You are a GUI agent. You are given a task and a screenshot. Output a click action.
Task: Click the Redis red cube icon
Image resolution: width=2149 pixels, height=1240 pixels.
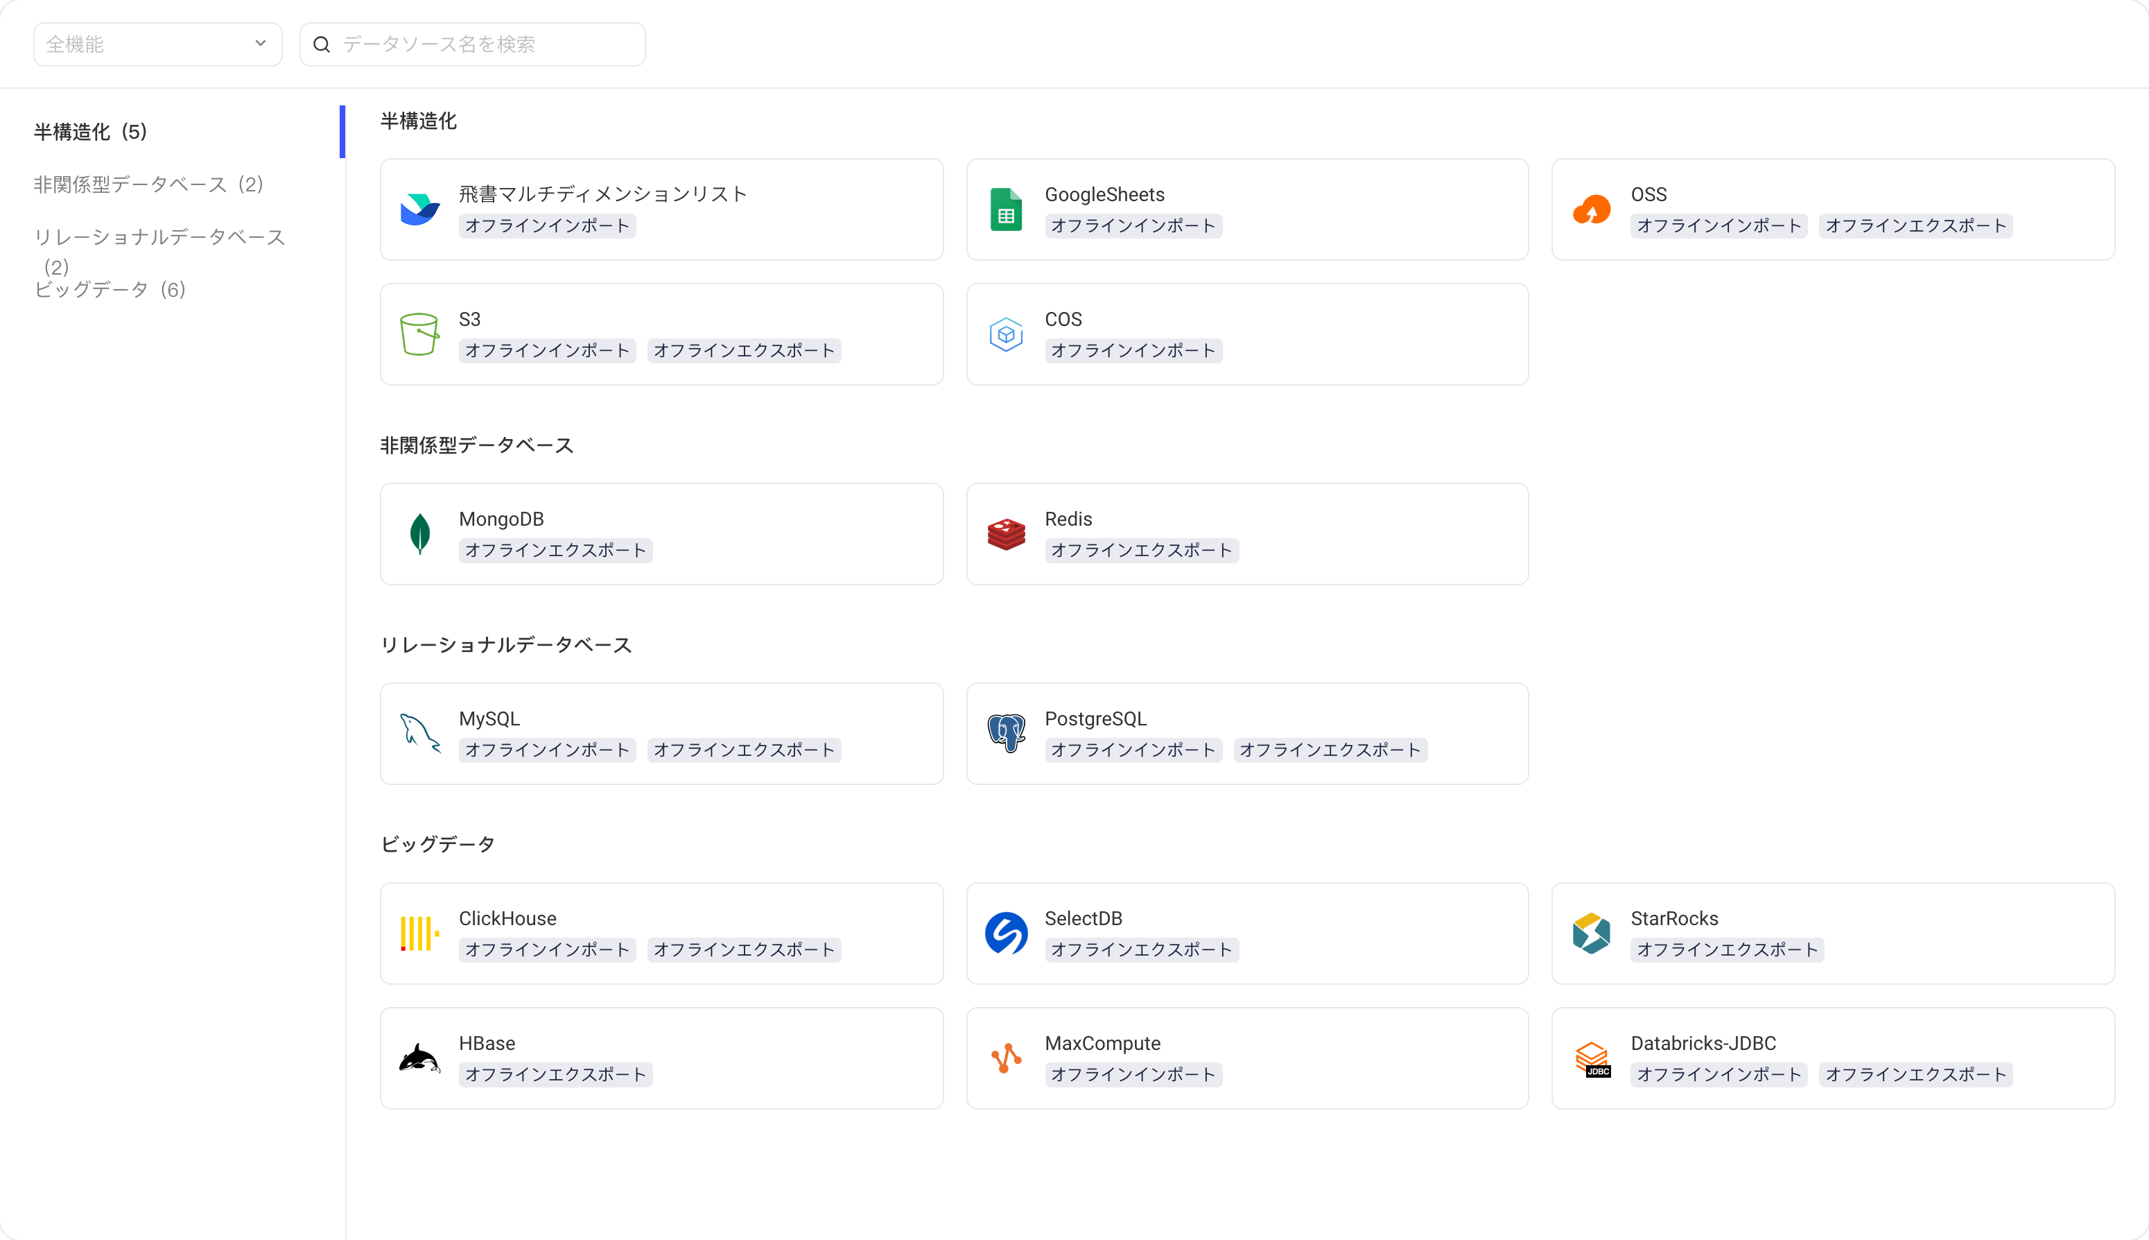point(1006,534)
